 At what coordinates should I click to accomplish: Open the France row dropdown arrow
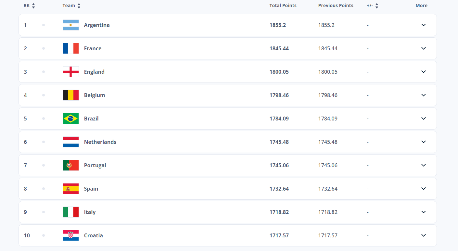(423, 48)
